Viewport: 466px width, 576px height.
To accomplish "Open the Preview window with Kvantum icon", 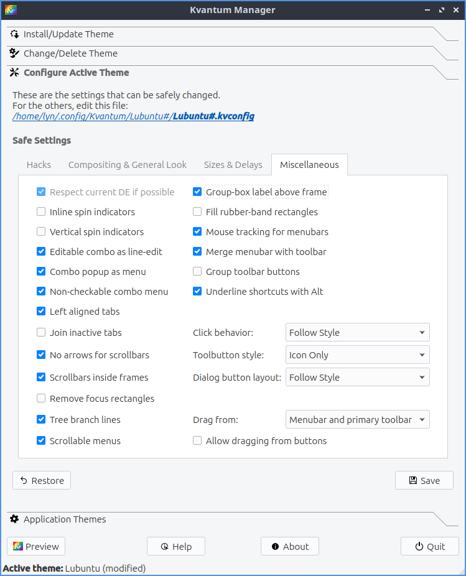I will (x=36, y=546).
